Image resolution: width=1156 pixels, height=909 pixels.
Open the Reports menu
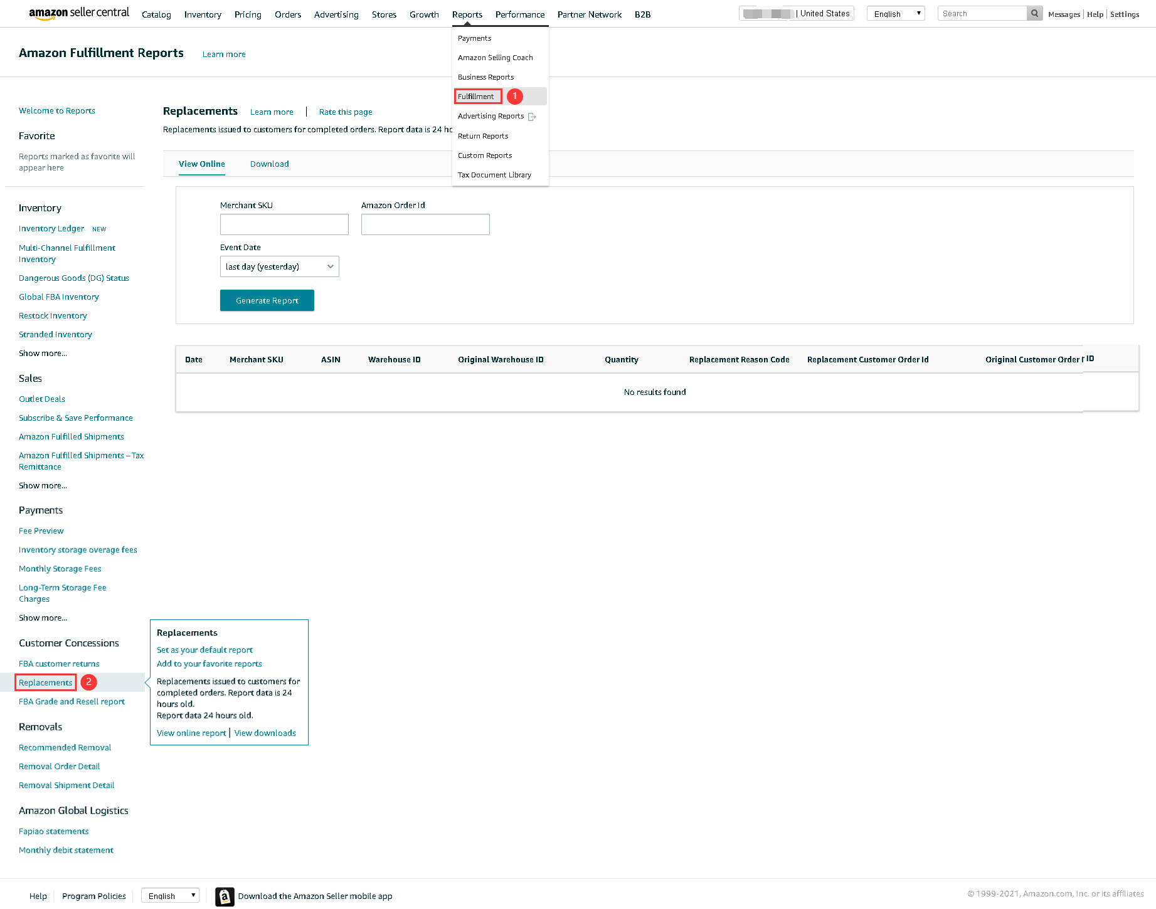(x=467, y=14)
